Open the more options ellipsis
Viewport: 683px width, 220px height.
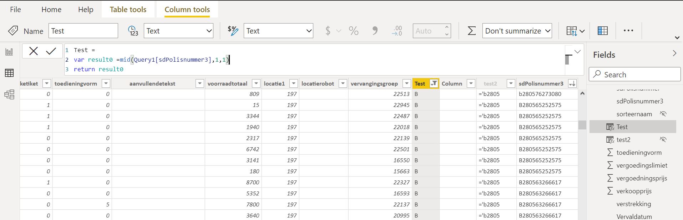[x=628, y=31]
